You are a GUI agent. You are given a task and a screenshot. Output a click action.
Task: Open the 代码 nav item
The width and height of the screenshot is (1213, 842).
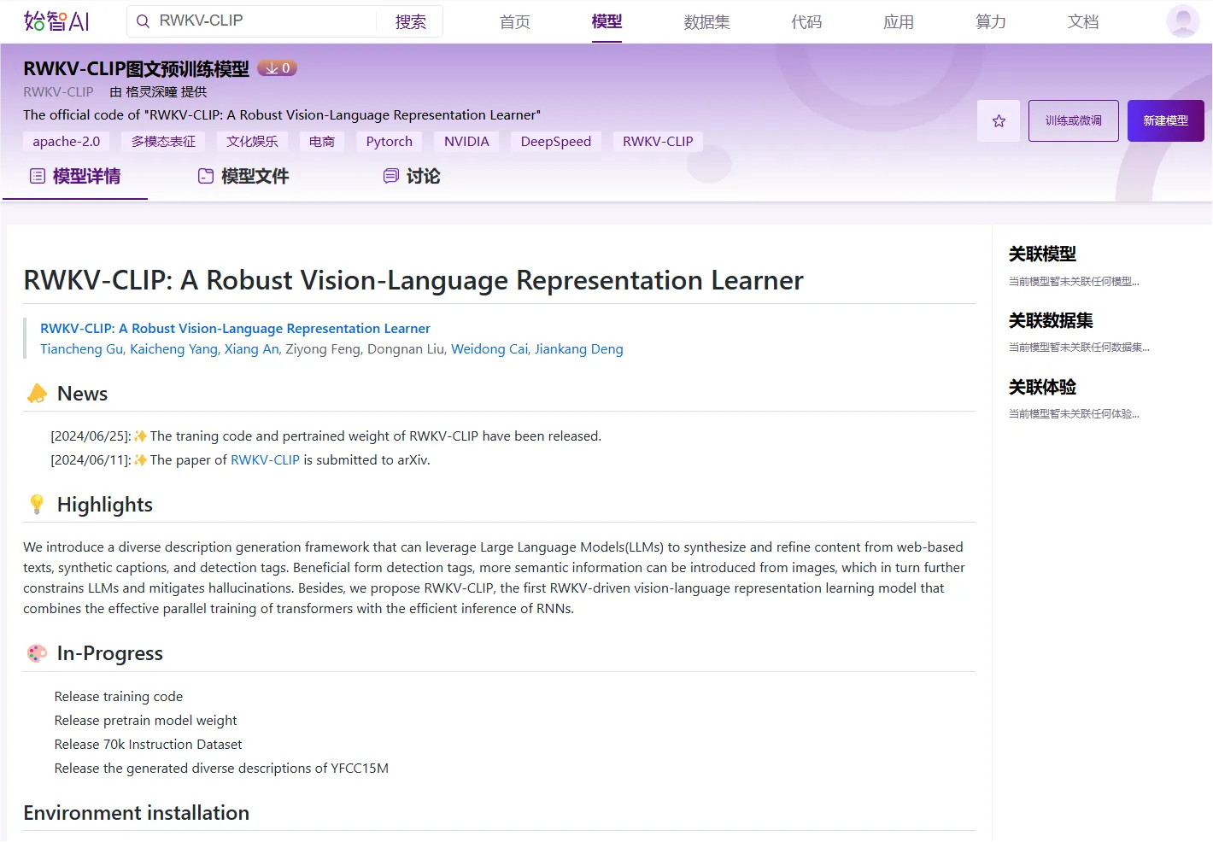[806, 21]
